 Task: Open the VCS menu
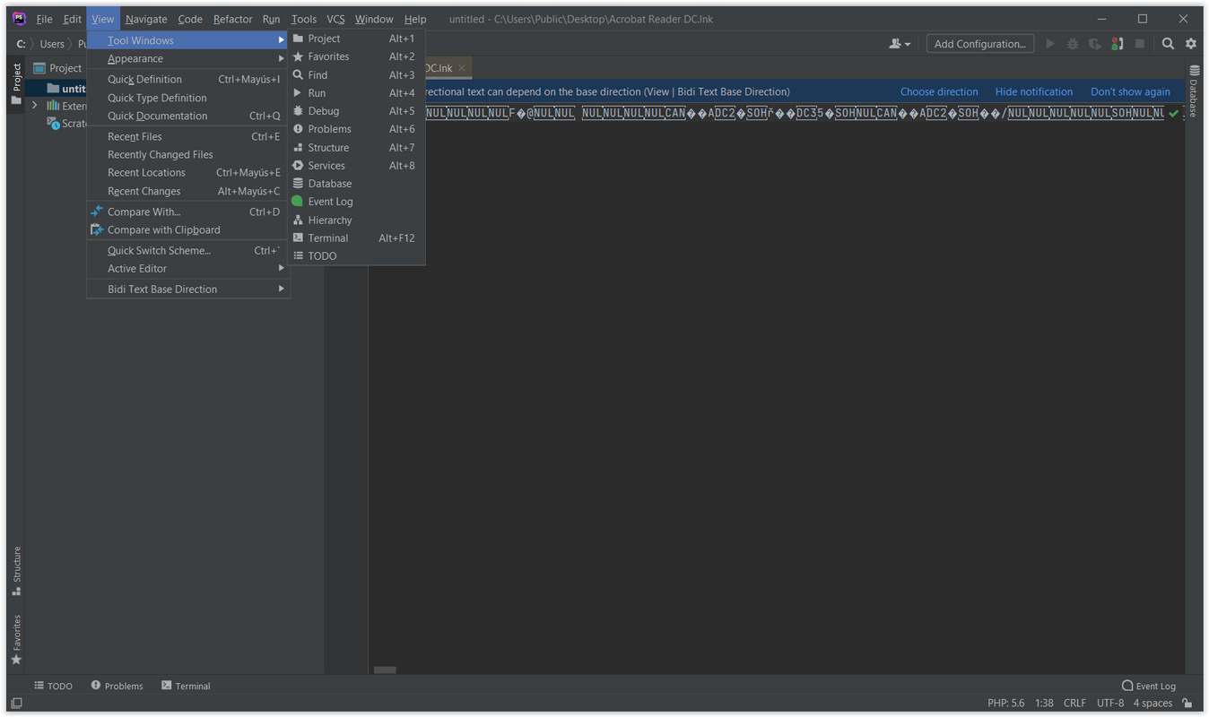click(335, 19)
